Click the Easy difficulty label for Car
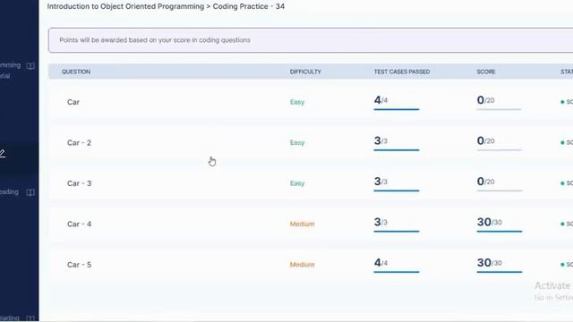The image size is (573, 322). (x=297, y=102)
